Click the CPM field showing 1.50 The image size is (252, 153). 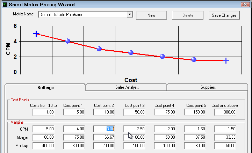(x=225, y=129)
